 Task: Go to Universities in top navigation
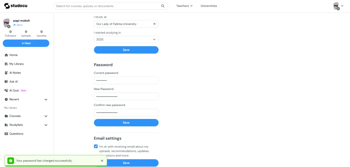209,6
